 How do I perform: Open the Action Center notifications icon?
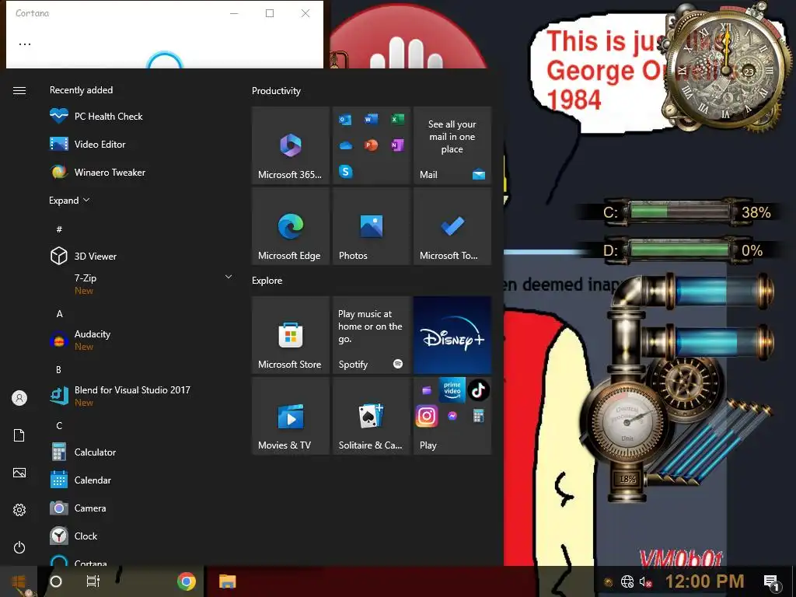pyautogui.click(x=771, y=582)
